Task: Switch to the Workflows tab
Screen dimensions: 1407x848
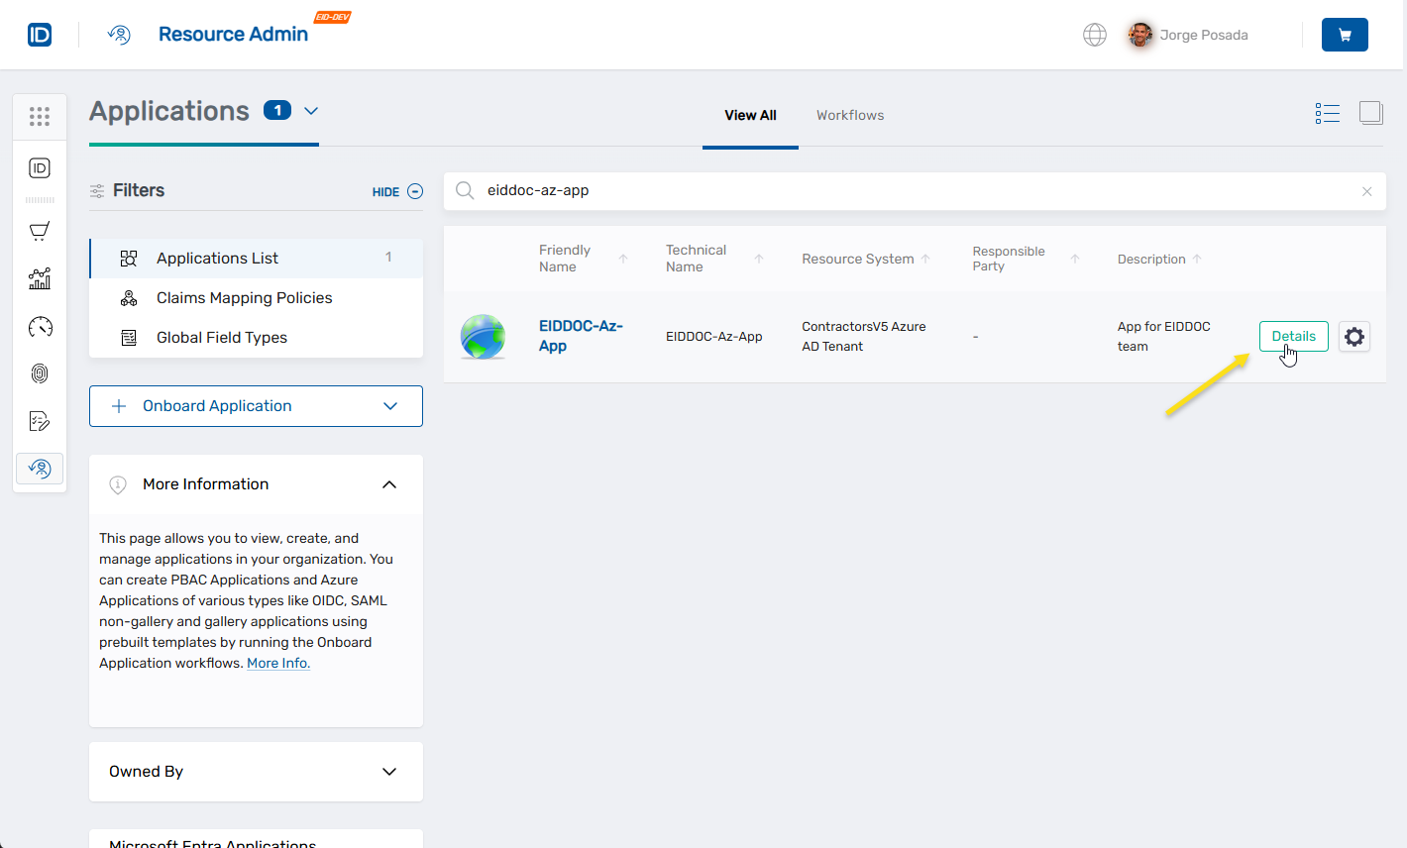Action: (x=849, y=116)
